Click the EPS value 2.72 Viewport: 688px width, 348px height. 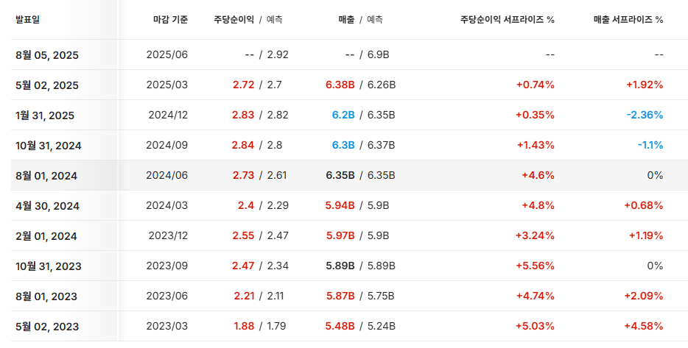click(244, 85)
